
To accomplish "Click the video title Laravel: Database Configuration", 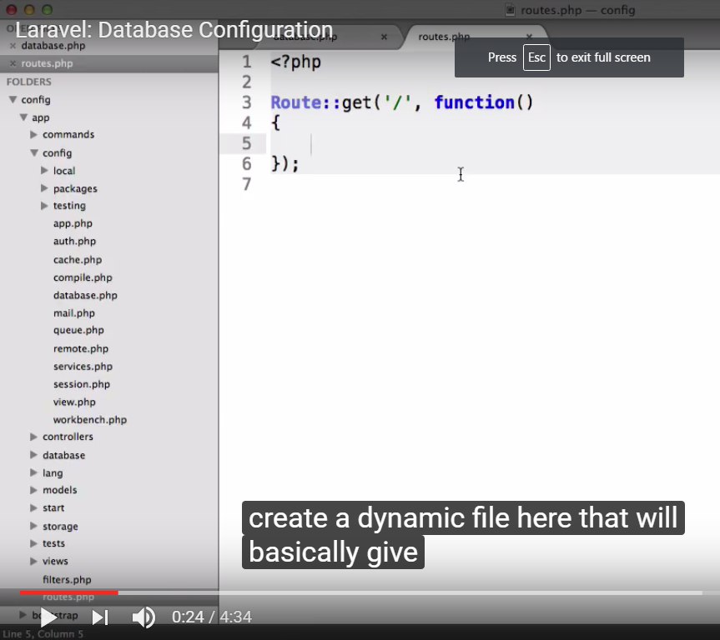I will [x=174, y=30].
